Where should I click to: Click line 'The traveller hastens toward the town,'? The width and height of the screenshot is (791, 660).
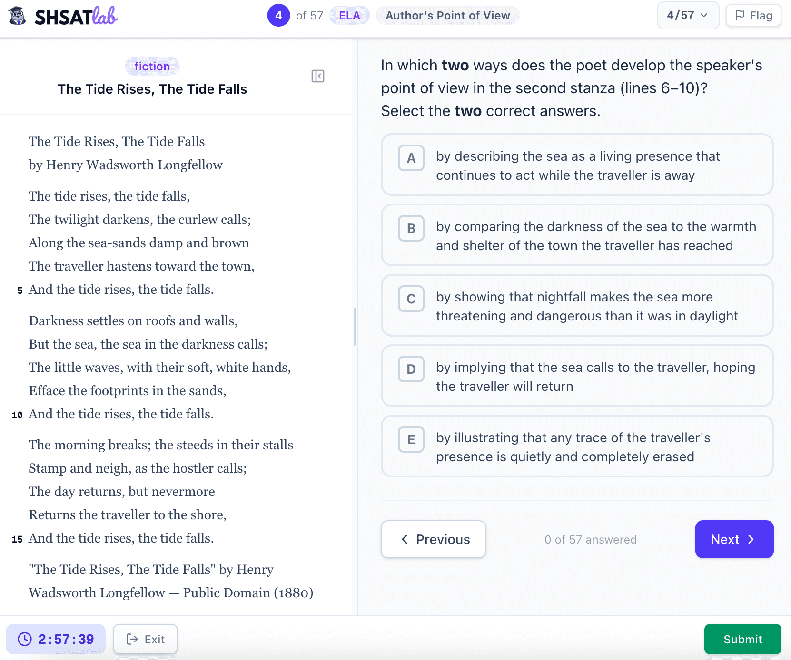click(141, 266)
